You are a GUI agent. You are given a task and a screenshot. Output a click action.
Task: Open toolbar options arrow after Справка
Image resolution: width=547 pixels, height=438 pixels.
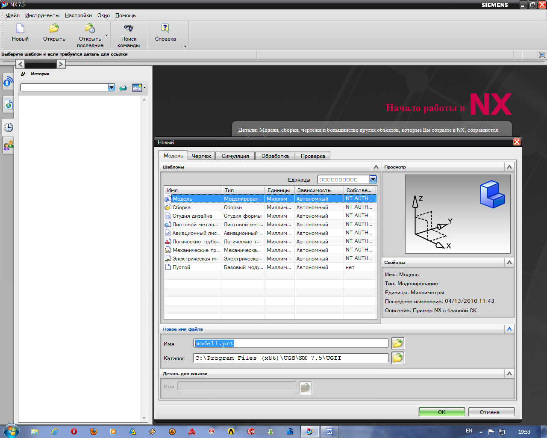click(x=185, y=46)
